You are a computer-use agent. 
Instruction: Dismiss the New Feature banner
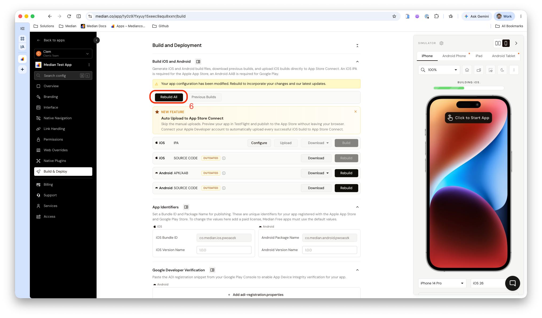pyautogui.click(x=356, y=112)
